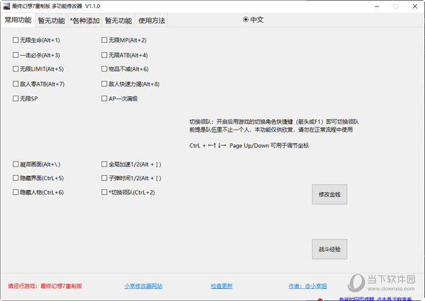This screenshot has height=301, width=425.
Task: Click the 修改金钱 button
Action: pos(329,194)
